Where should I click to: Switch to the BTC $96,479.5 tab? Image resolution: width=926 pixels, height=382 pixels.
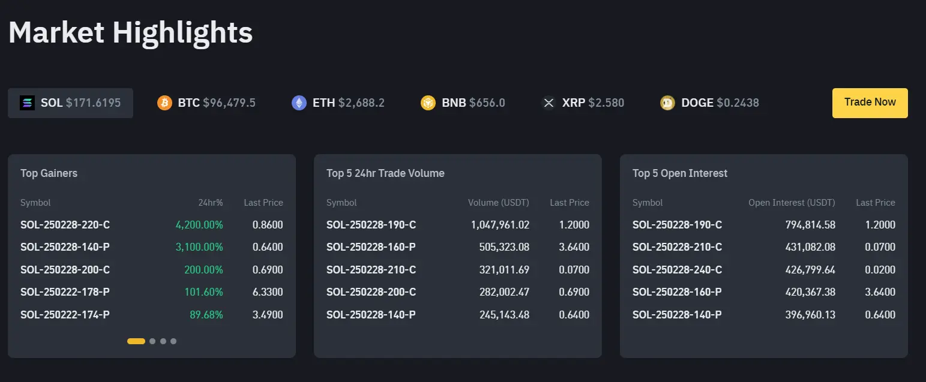(206, 103)
